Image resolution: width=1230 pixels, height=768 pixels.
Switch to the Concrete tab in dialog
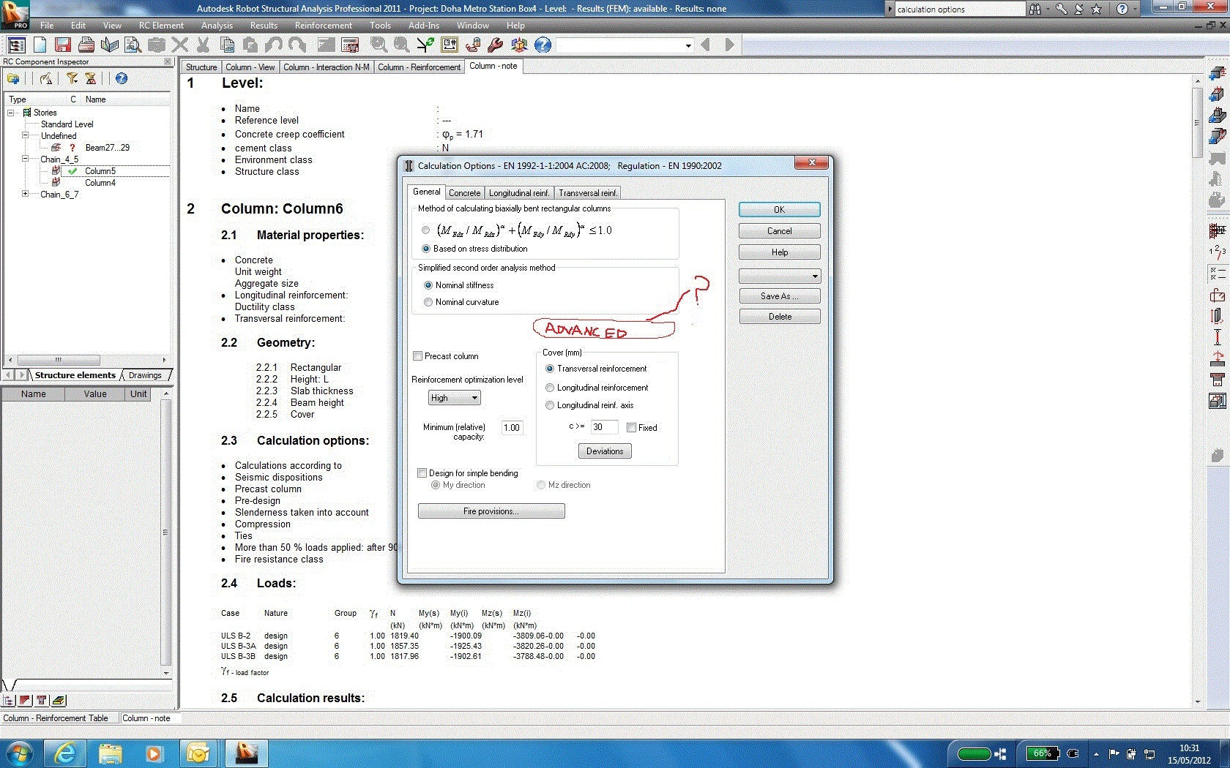[464, 193]
